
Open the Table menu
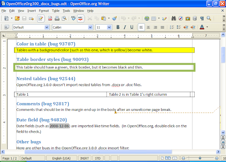pos(56,11)
